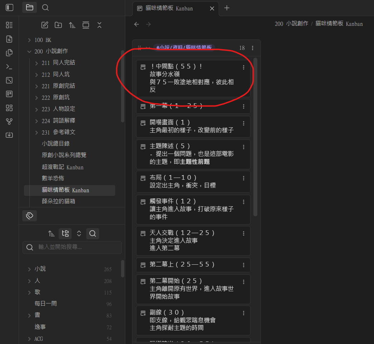Open the 薛朵拉的貓箱 note
374x344 pixels.
click(x=58, y=201)
